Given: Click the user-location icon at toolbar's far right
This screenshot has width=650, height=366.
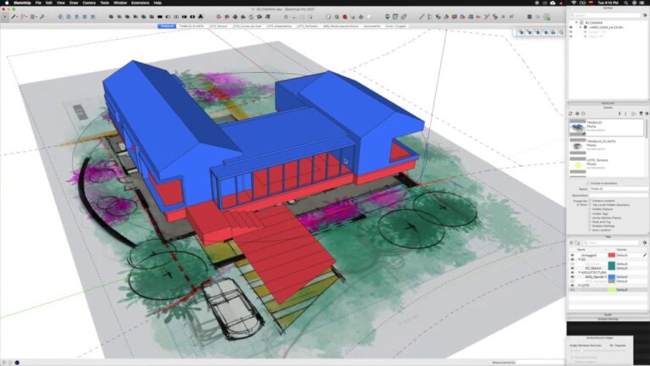Looking at the screenshot, I should [x=548, y=17].
